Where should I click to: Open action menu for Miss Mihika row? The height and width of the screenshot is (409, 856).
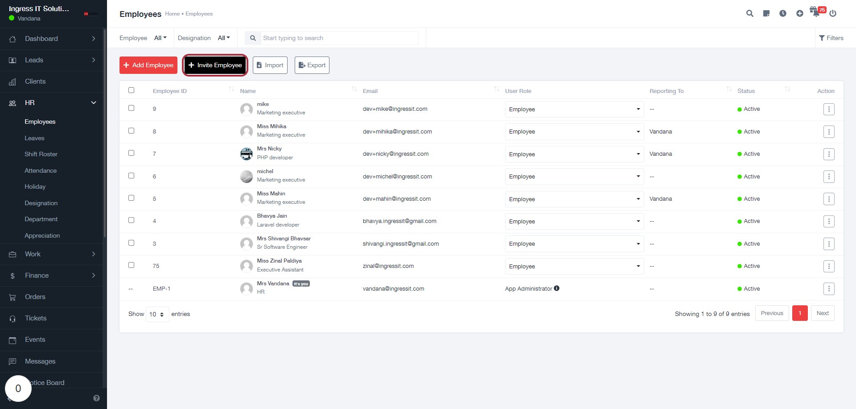pos(829,132)
